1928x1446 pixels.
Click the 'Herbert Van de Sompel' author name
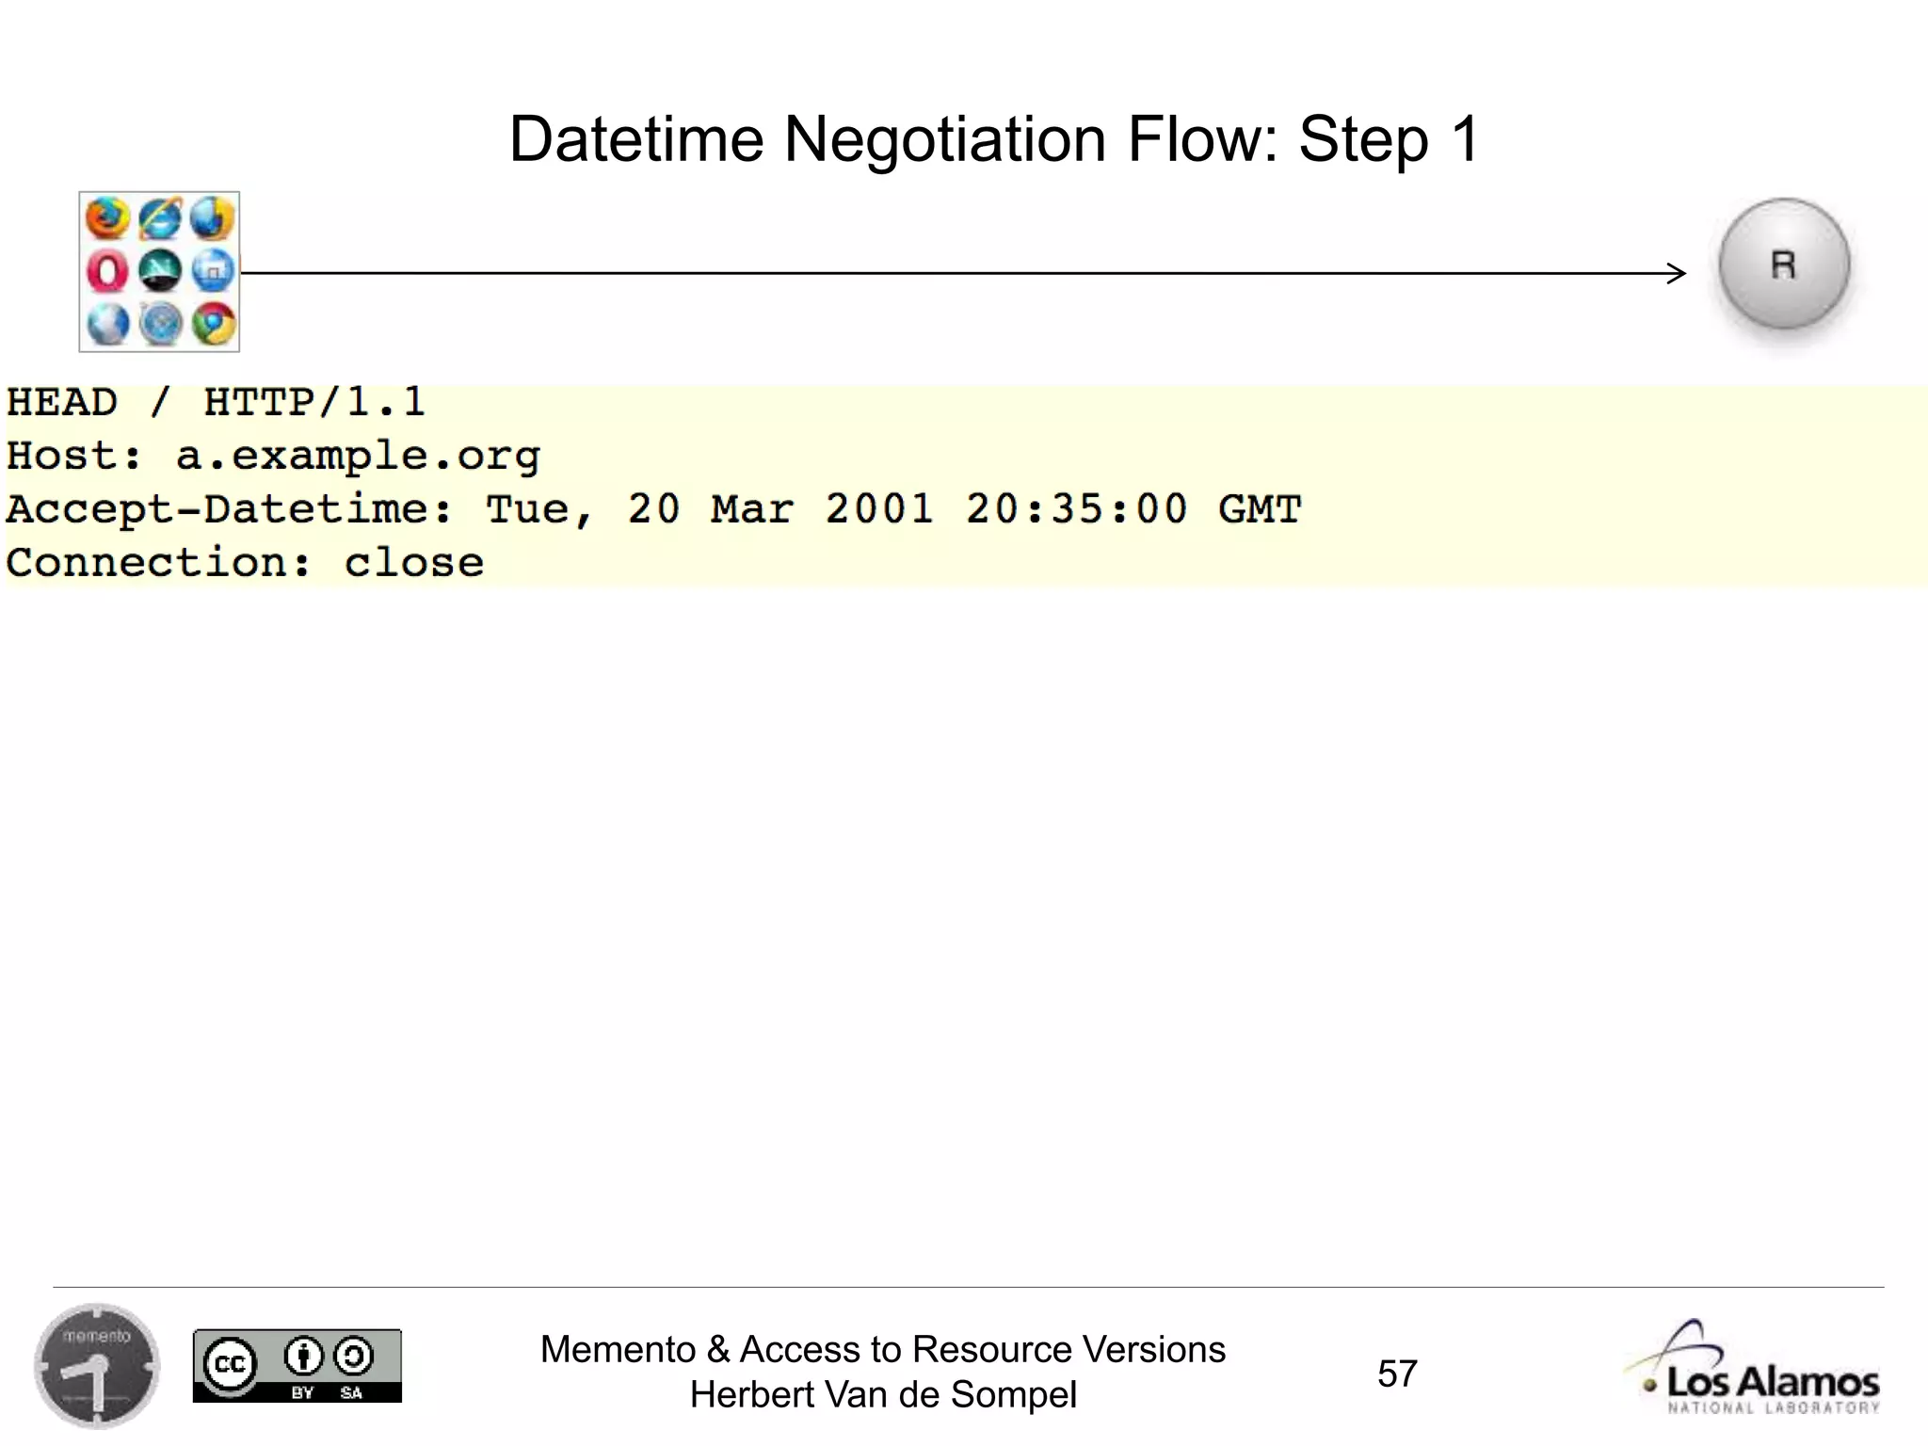point(883,1394)
